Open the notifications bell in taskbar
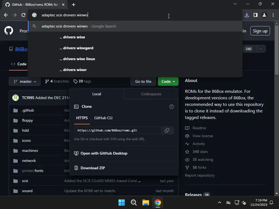The image size is (279, 209). pos(272,202)
